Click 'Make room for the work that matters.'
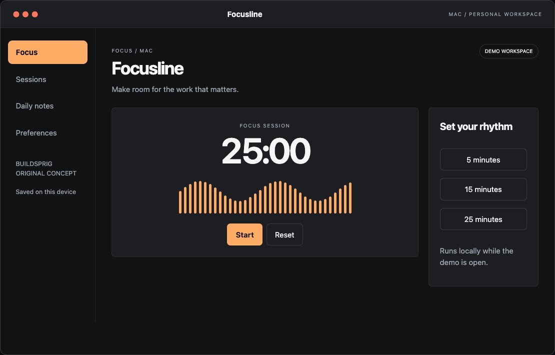The height and width of the screenshot is (355, 555). point(175,89)
